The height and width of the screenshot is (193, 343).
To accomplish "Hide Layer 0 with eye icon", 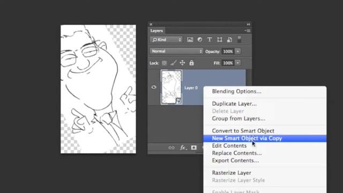I will [154, 87].
